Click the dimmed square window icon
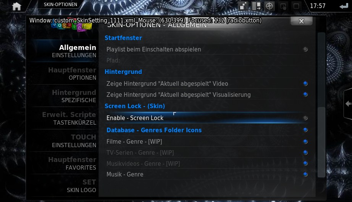This screenshot has width=352, height=202. coord(296,6)
